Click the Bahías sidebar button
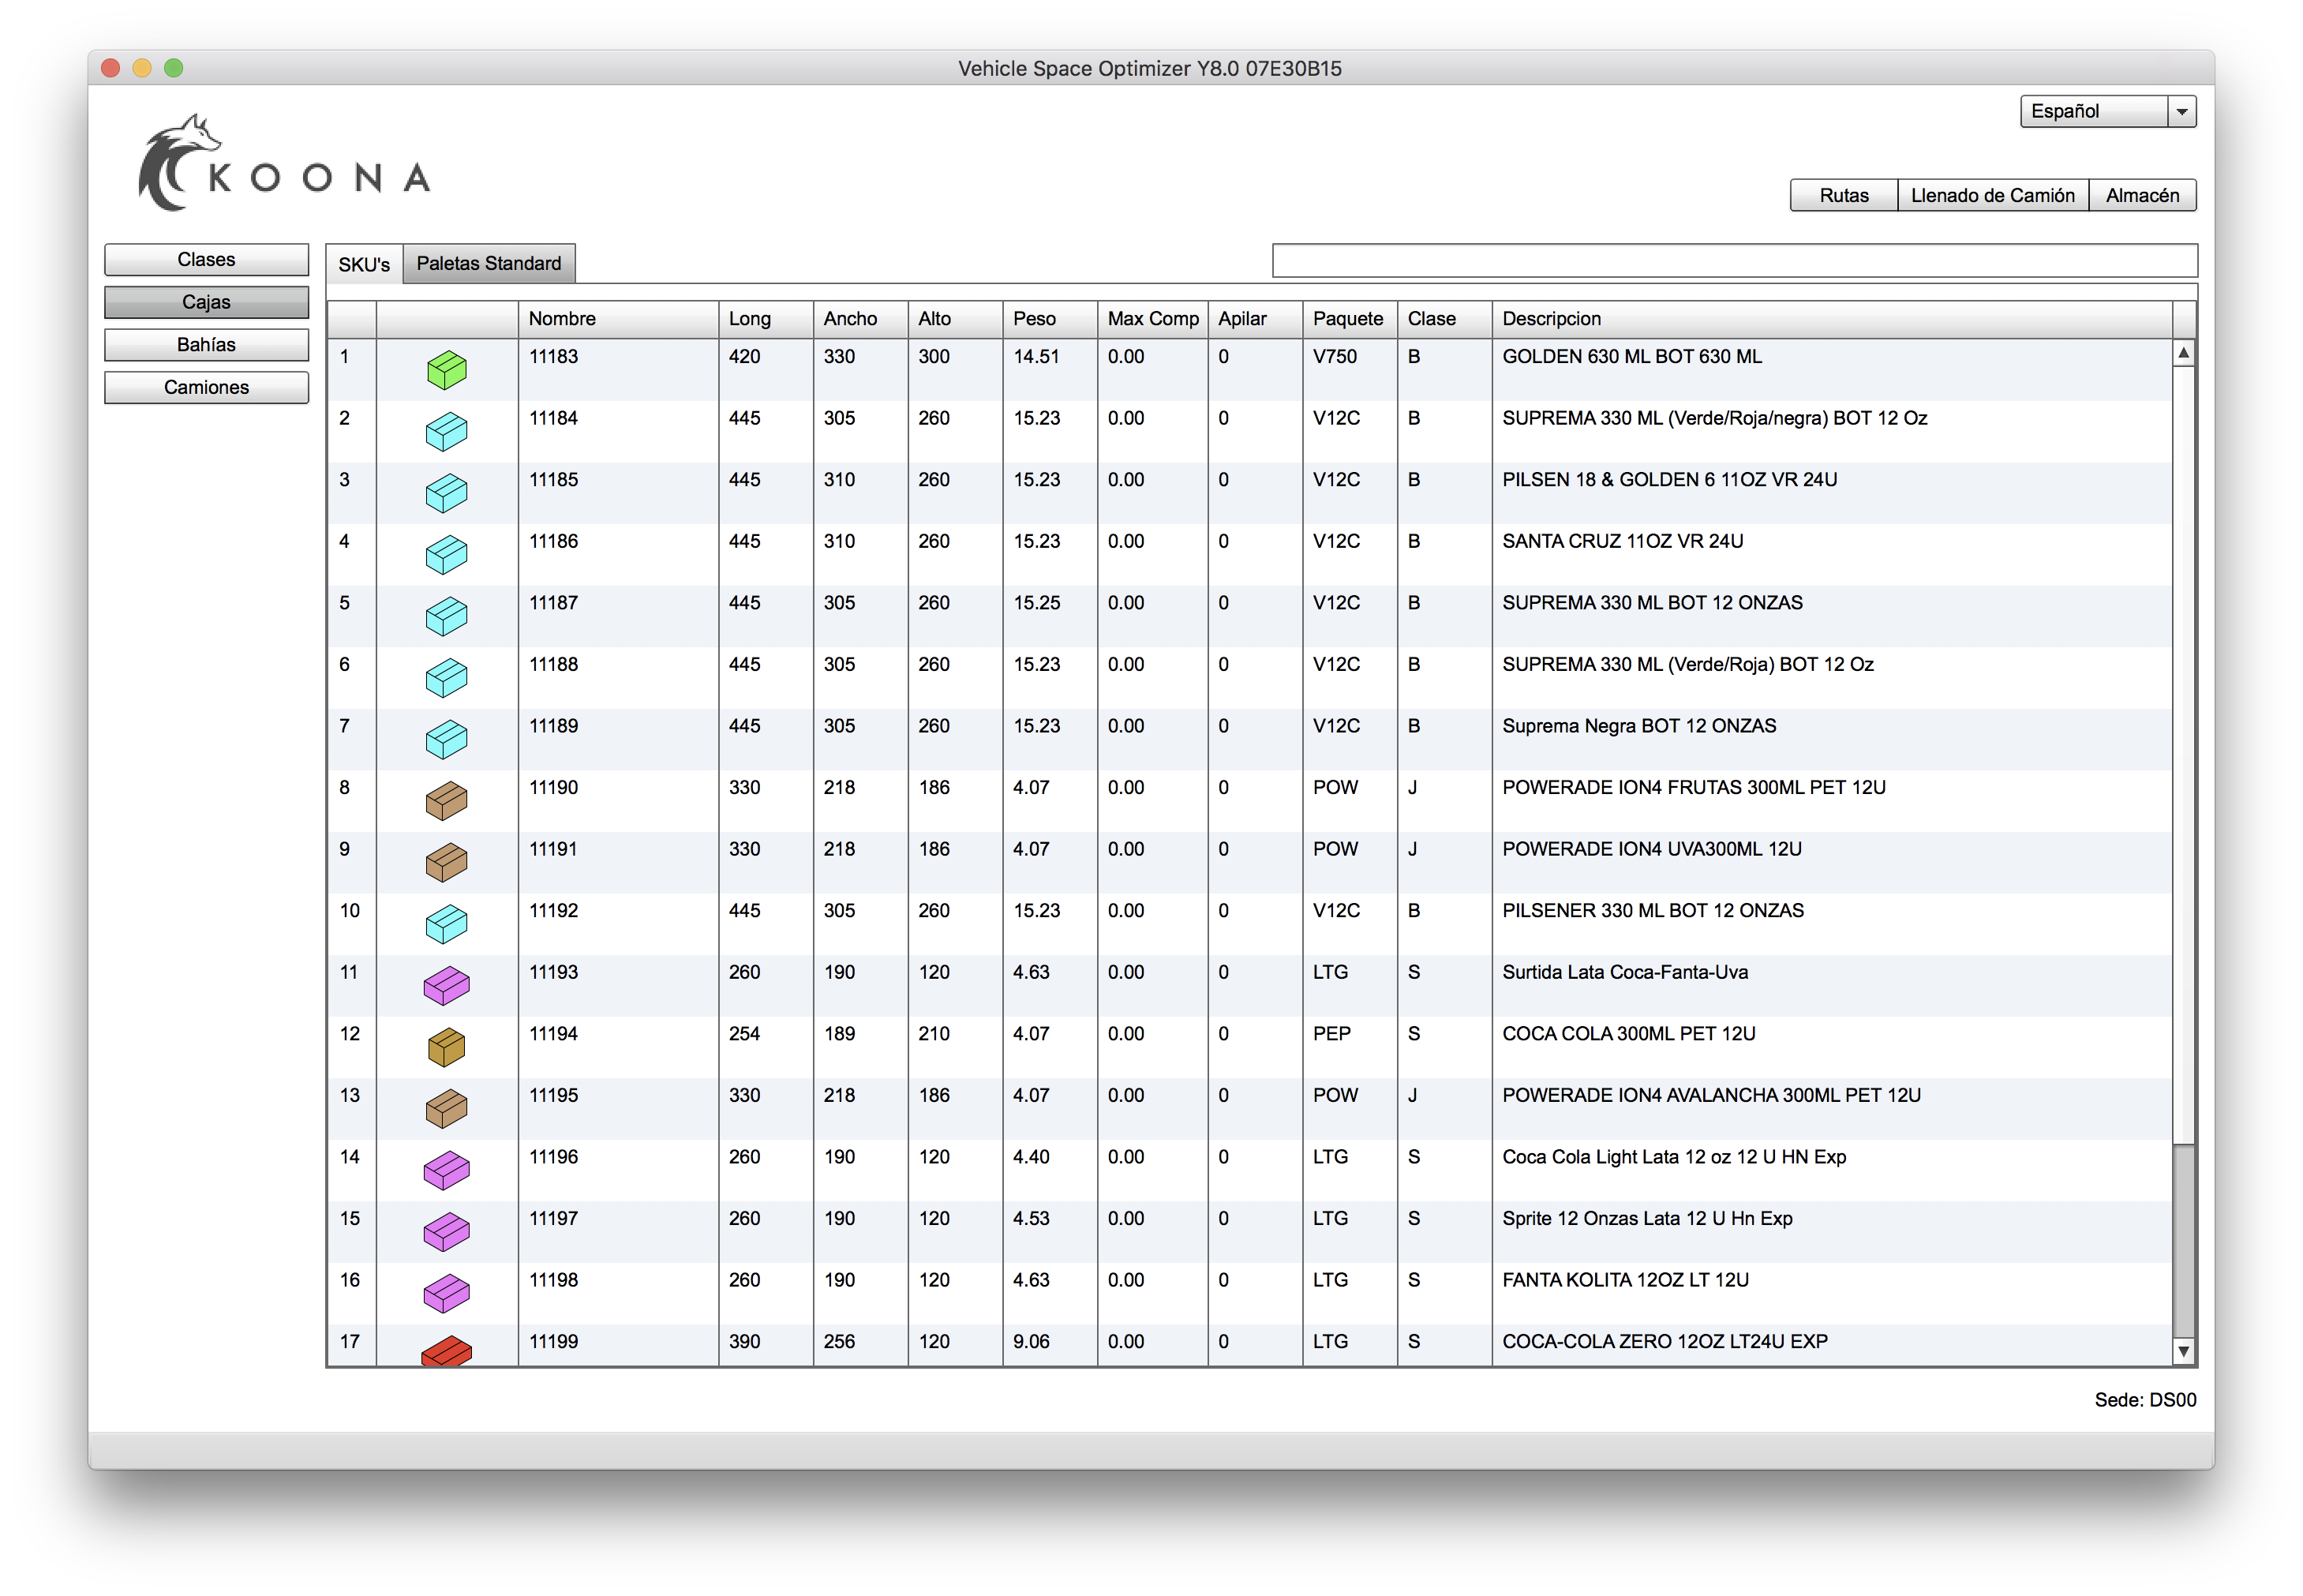The width and height of the screenshot is (2303, 1596). pos(206,345)
